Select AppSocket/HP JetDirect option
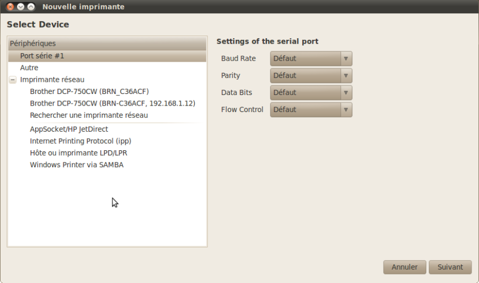The height and width of the screenshot is (283, 479). pos(69,129)
